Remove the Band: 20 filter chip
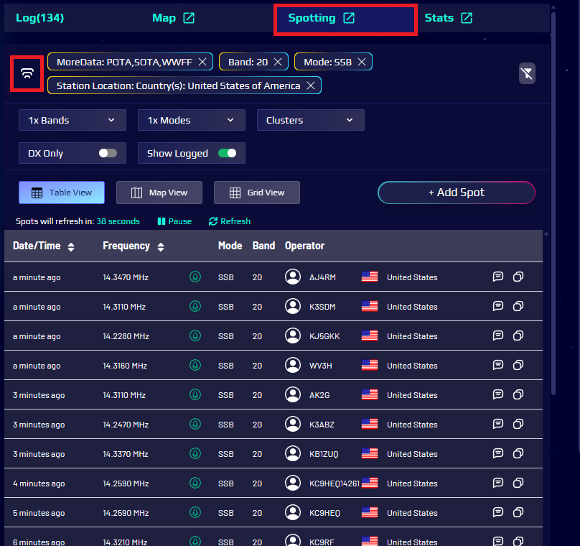 [278, 62]
